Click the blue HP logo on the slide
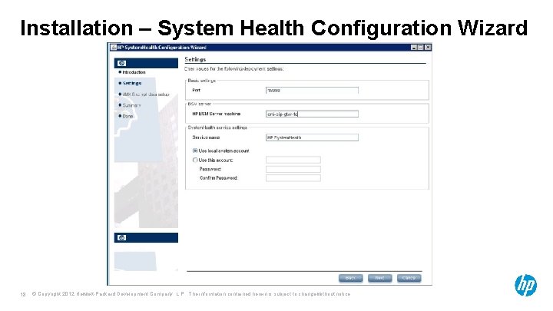The height and width of the screenshot is (311, 553). tap(525, 285)
